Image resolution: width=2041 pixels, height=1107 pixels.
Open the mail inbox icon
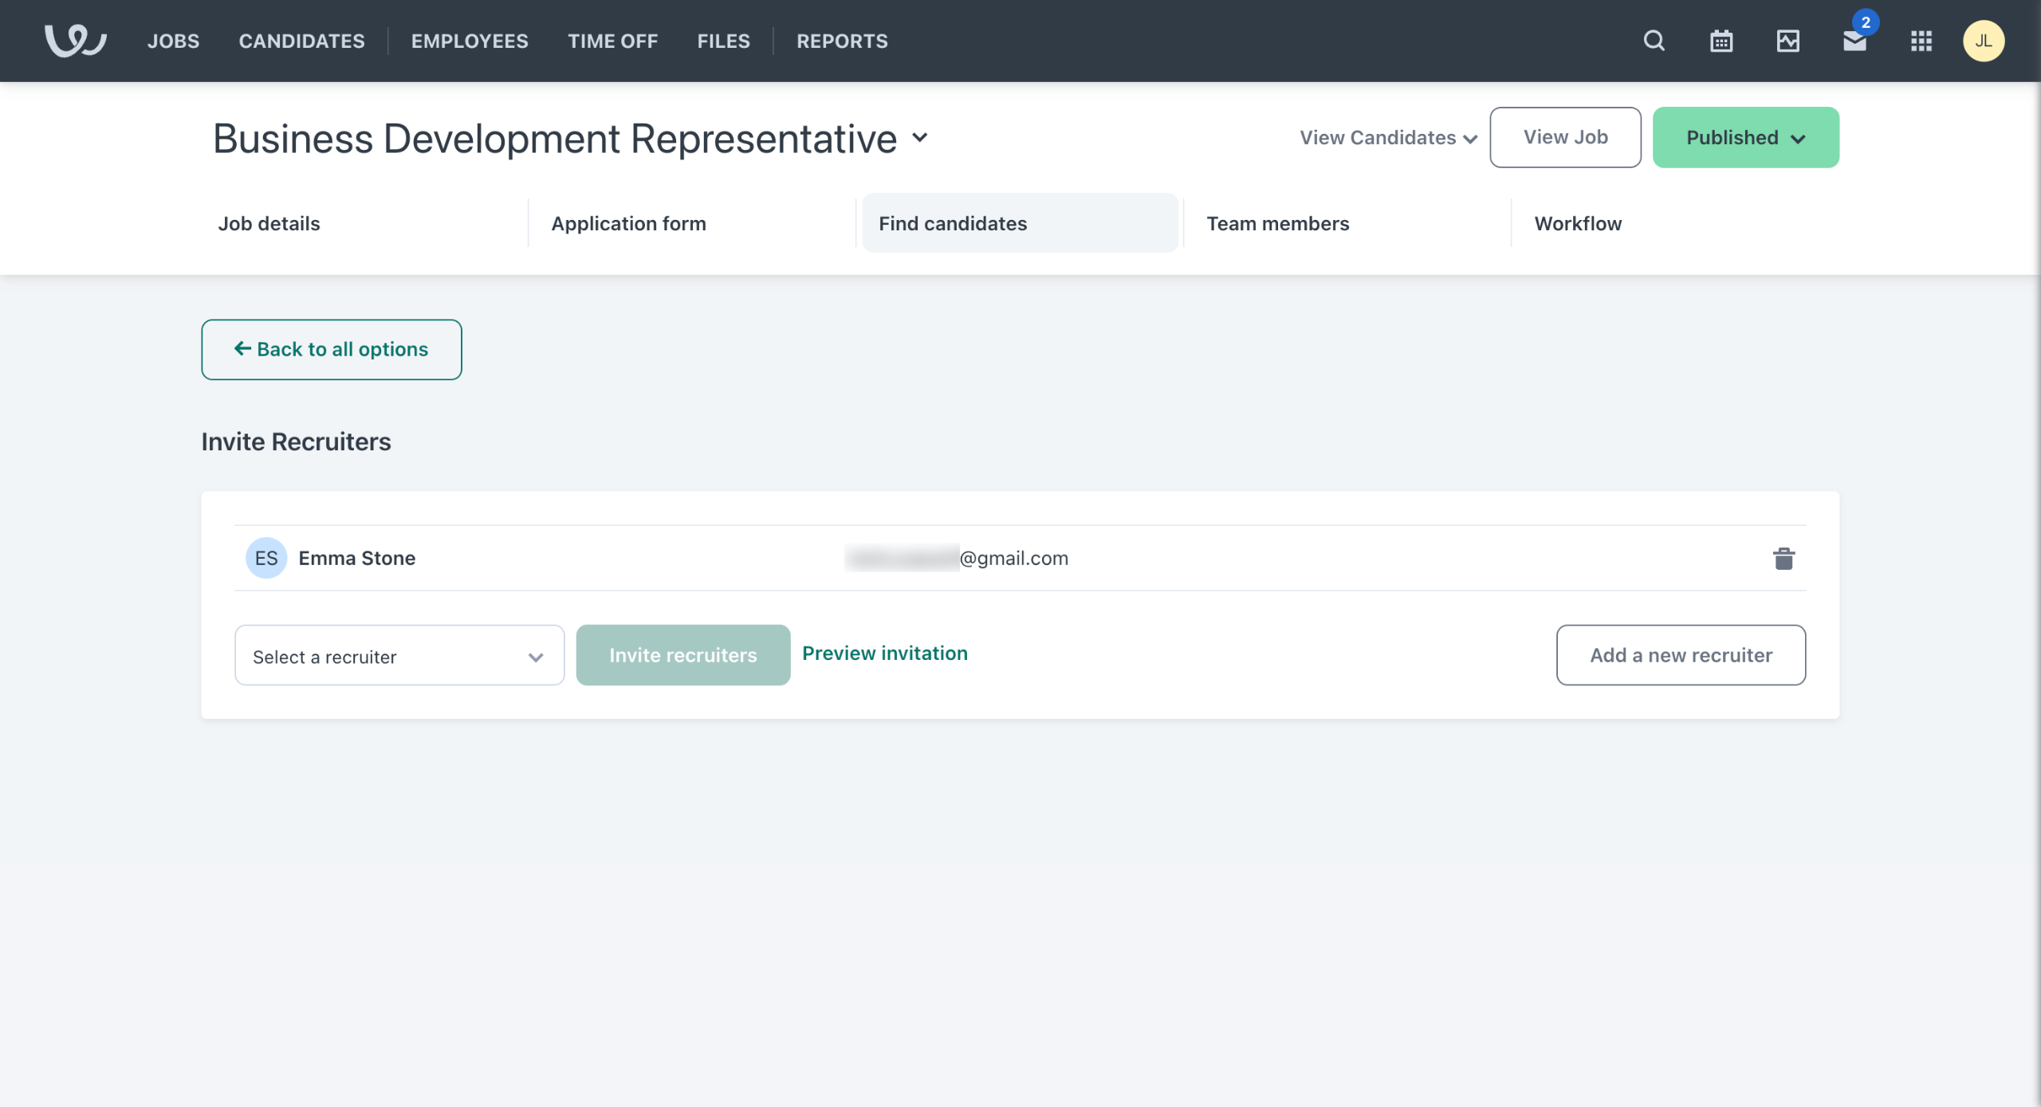(x=1854, y=41)
